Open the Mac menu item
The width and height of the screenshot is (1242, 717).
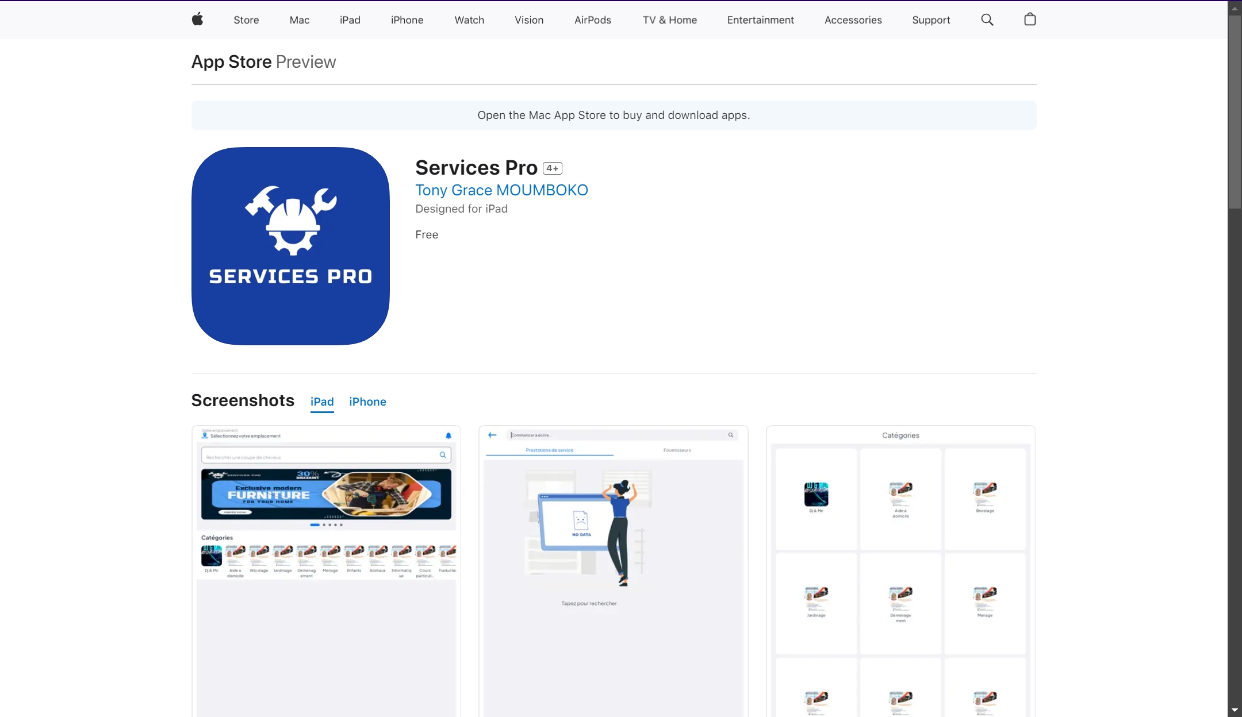pos(299,20)
